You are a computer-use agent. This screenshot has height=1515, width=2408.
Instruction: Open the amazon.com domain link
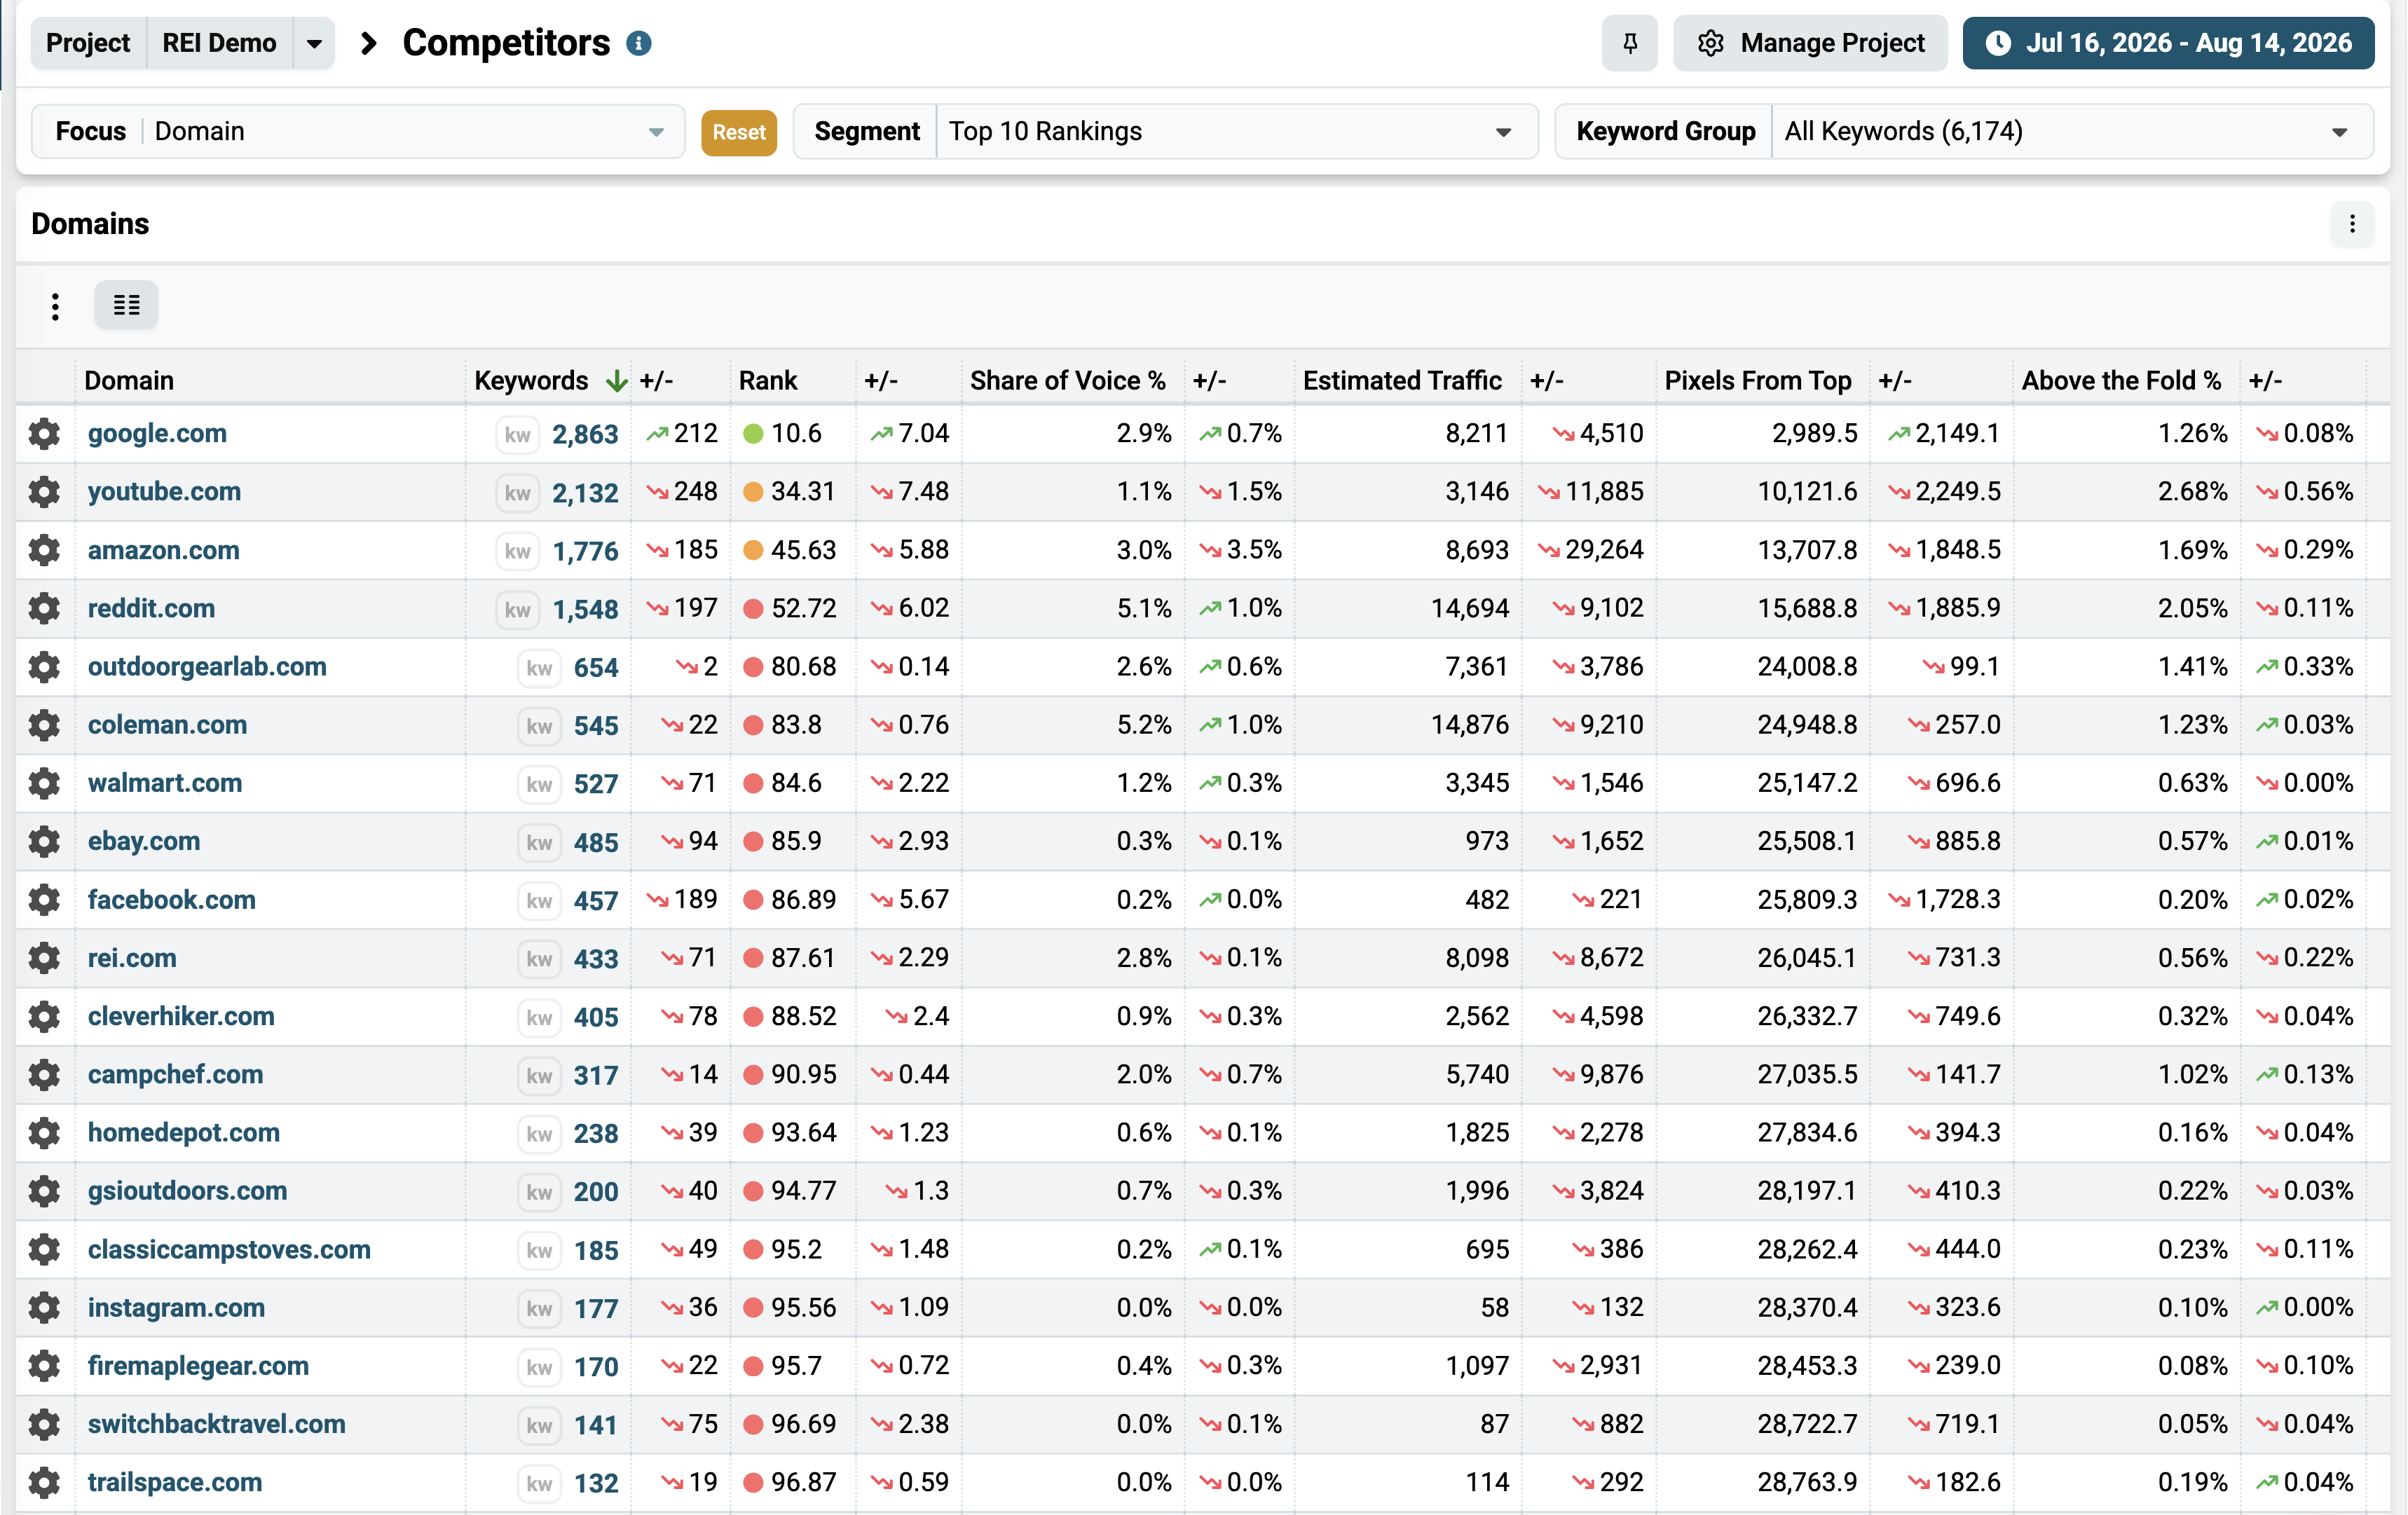click(163, 550)
